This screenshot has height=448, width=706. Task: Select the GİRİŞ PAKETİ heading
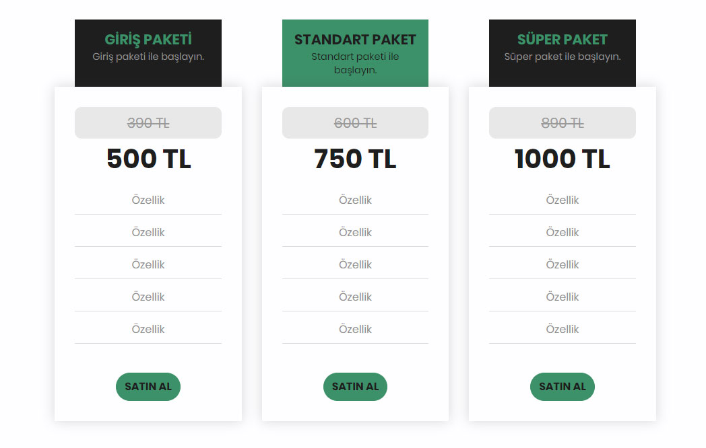pos(148,39)
